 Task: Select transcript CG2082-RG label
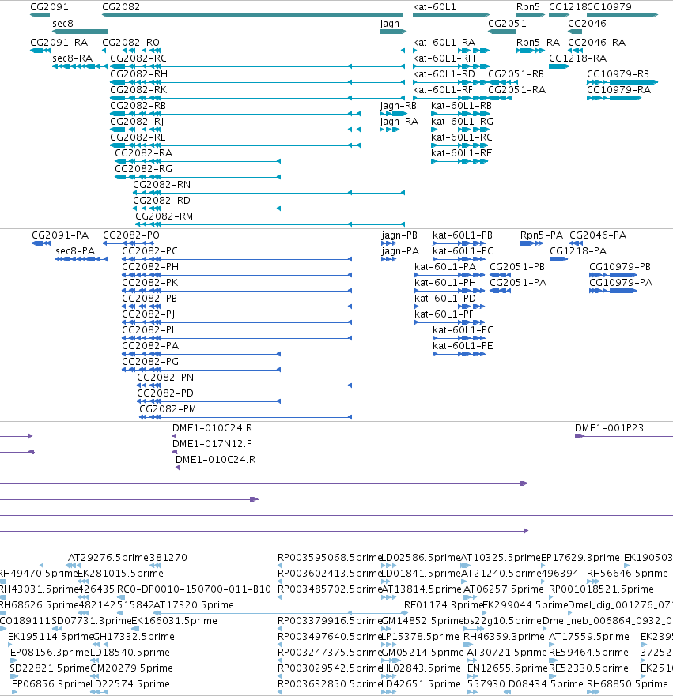click(x=143, y=169)
